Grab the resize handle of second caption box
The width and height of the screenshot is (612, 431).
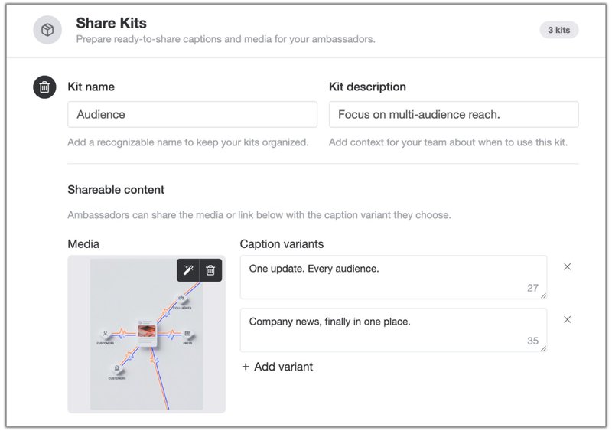point(543,348)
